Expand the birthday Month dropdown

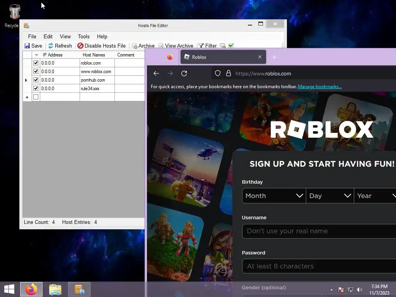[274, 196]
